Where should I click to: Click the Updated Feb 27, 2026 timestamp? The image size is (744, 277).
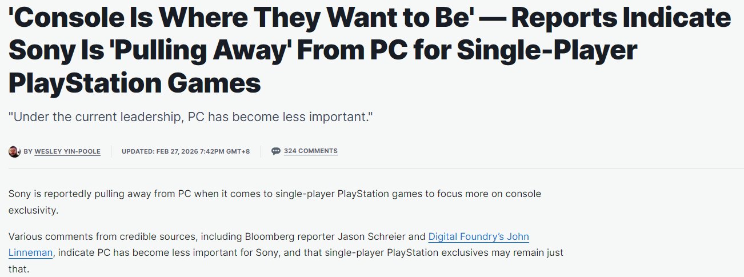point(185,151)
